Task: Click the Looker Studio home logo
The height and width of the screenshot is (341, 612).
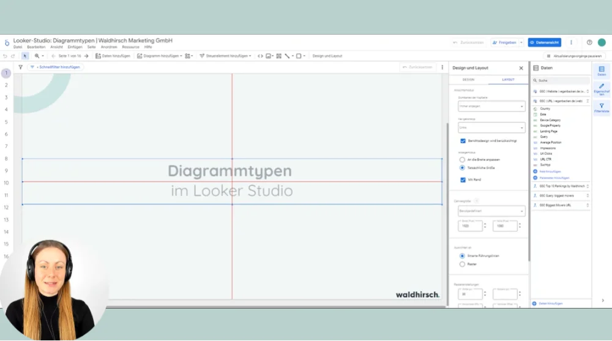Action: [x=7, y=43]
